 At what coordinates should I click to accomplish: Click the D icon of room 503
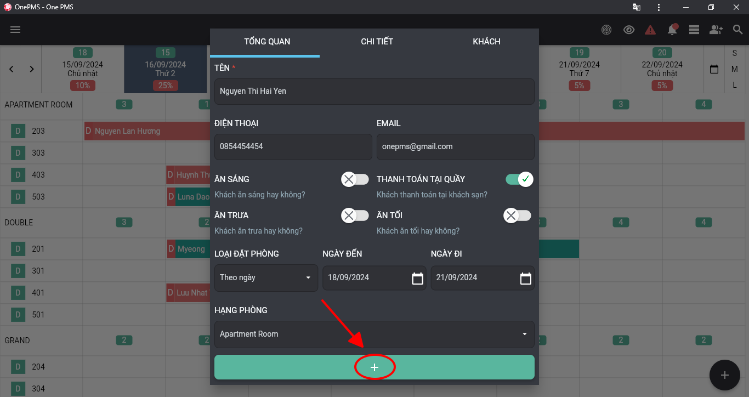pos(18,197)
